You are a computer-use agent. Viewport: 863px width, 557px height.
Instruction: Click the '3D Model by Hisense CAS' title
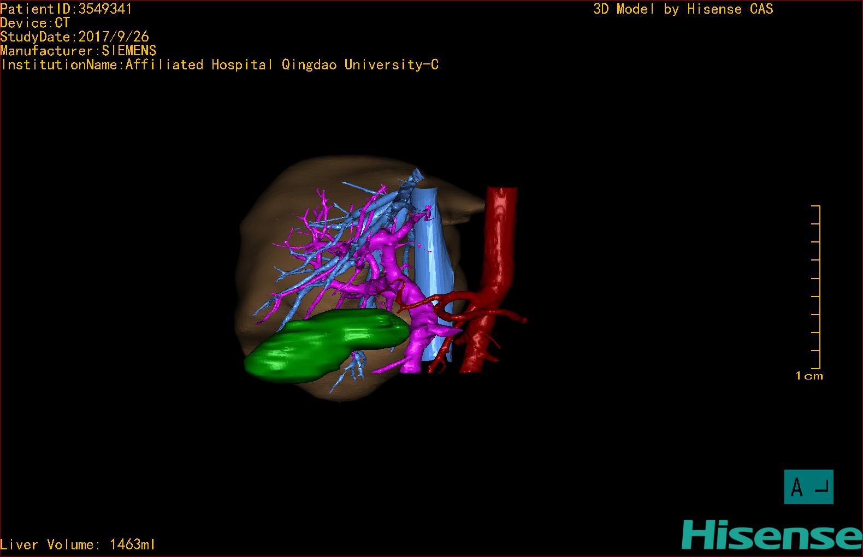coord(683,9)
